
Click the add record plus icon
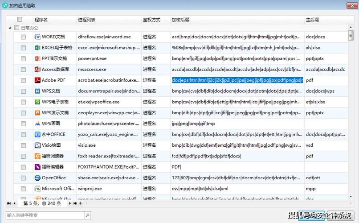click(x=80, y=203)
